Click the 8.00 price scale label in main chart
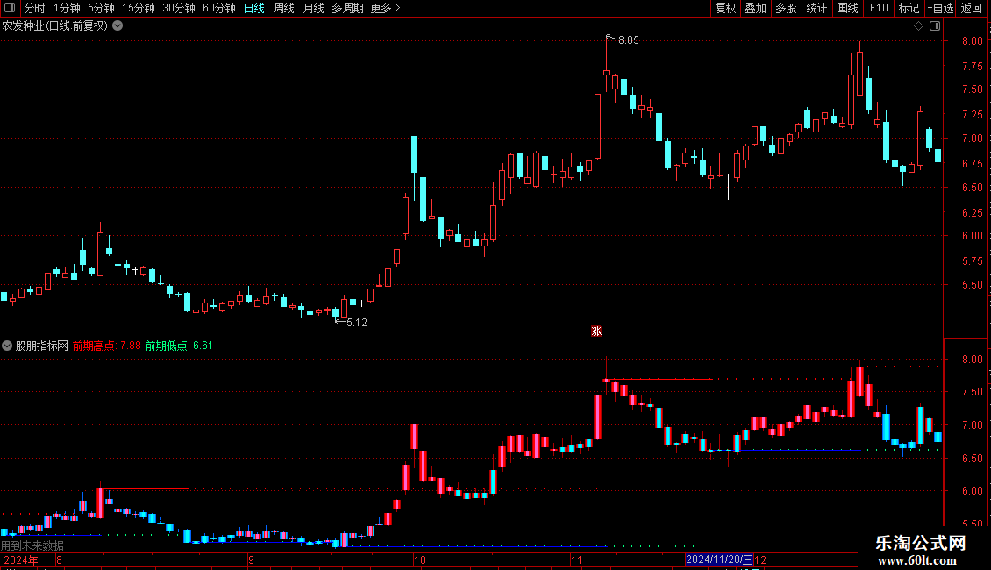Image resolution: width=991 pixels, height=570 pixels. [x=972, y=40]
